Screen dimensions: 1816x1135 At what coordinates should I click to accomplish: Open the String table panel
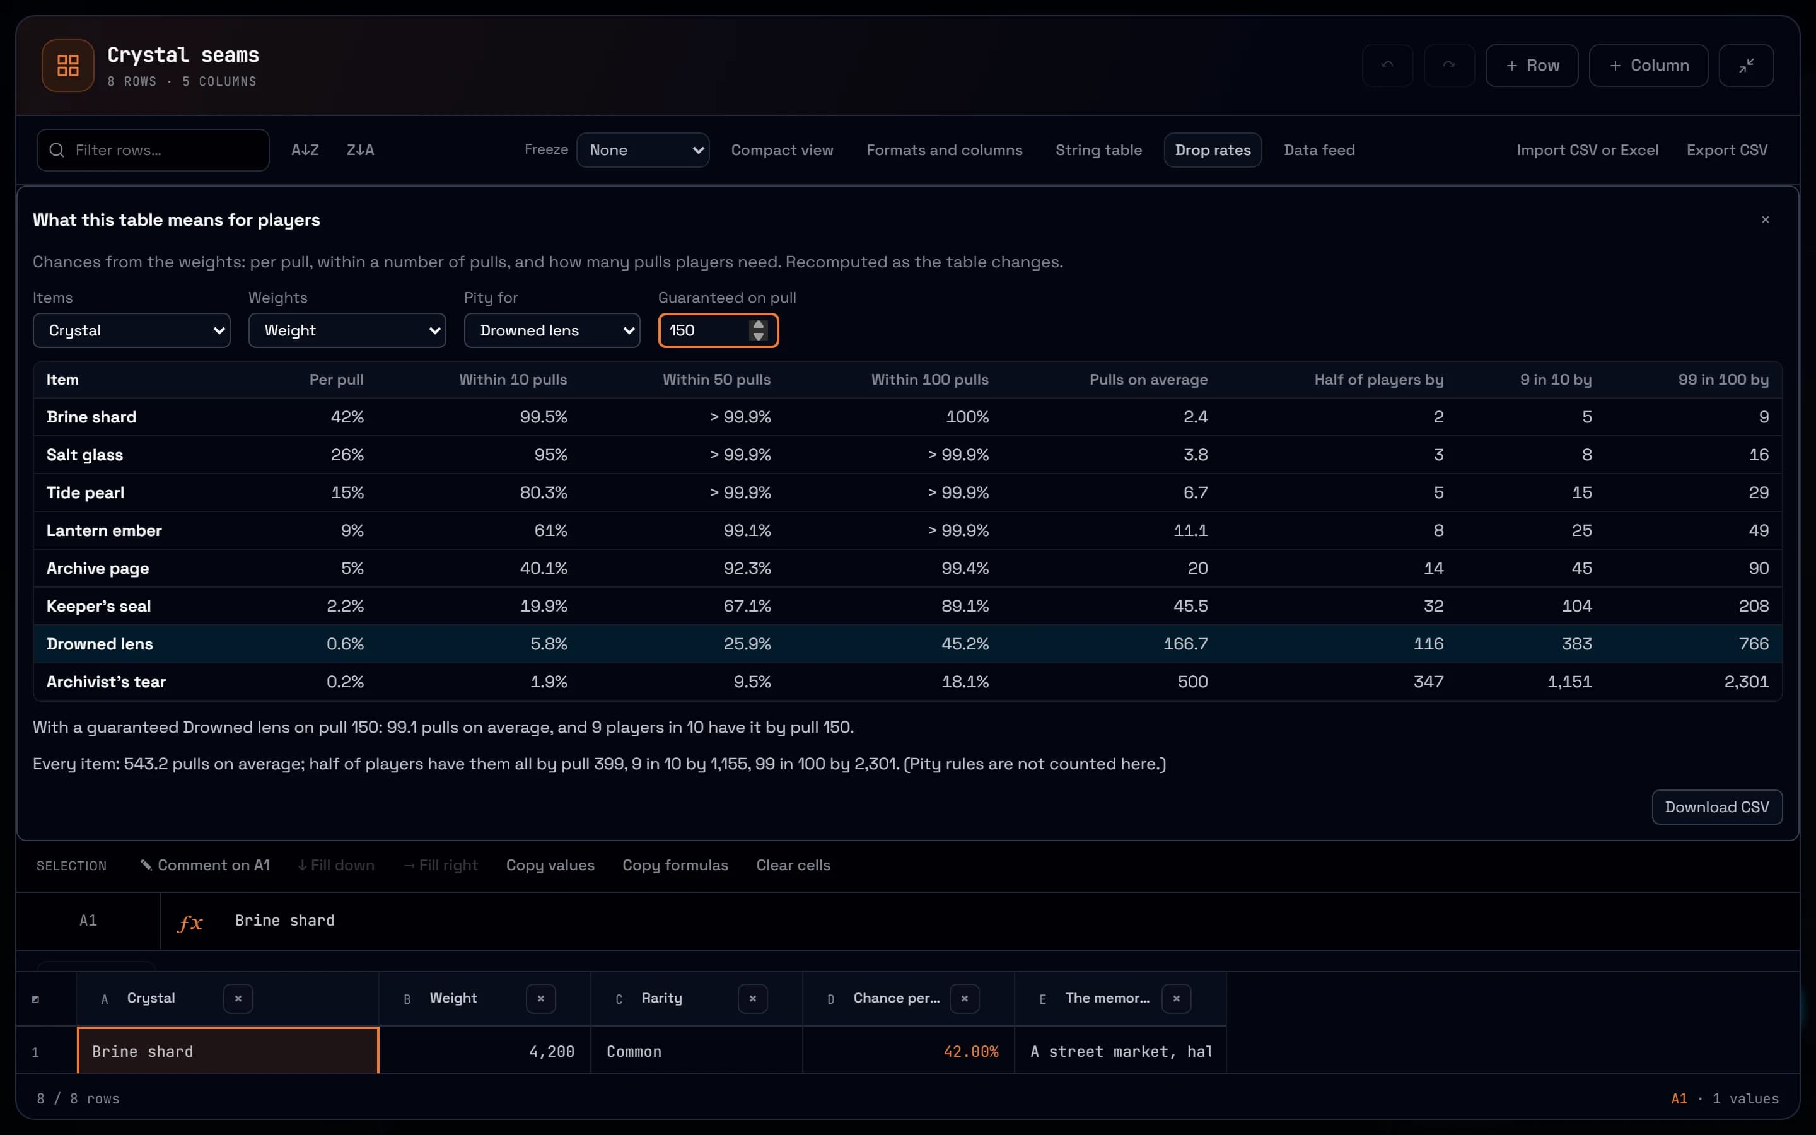point(1098,150)
